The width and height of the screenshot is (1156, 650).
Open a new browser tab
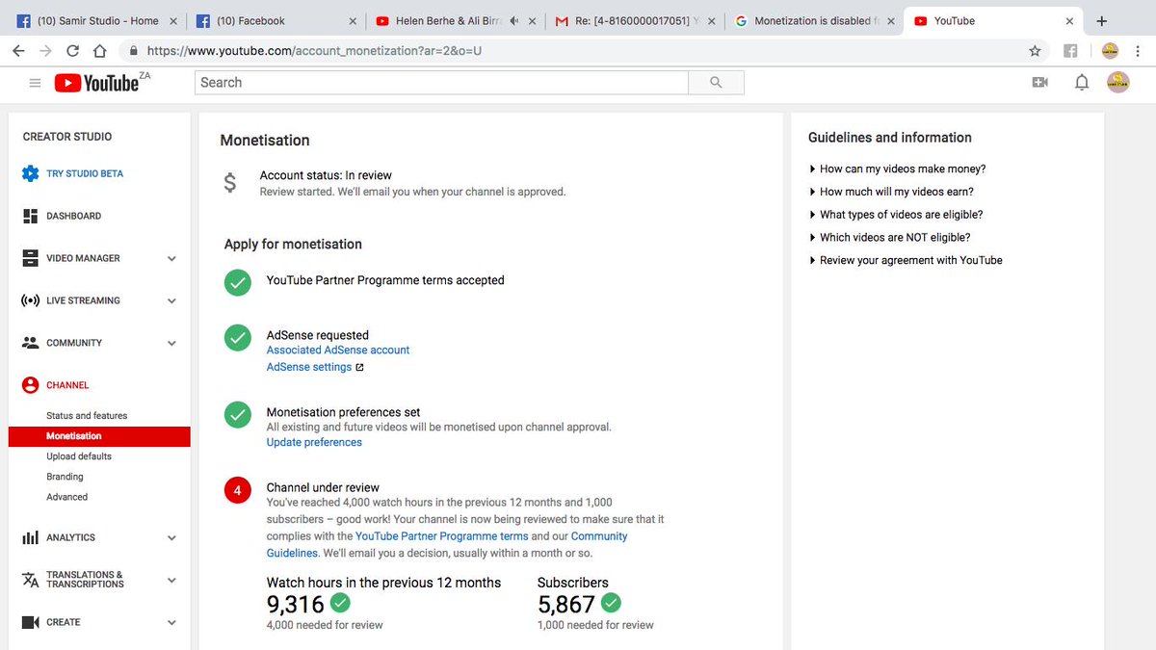point(1101,20)
